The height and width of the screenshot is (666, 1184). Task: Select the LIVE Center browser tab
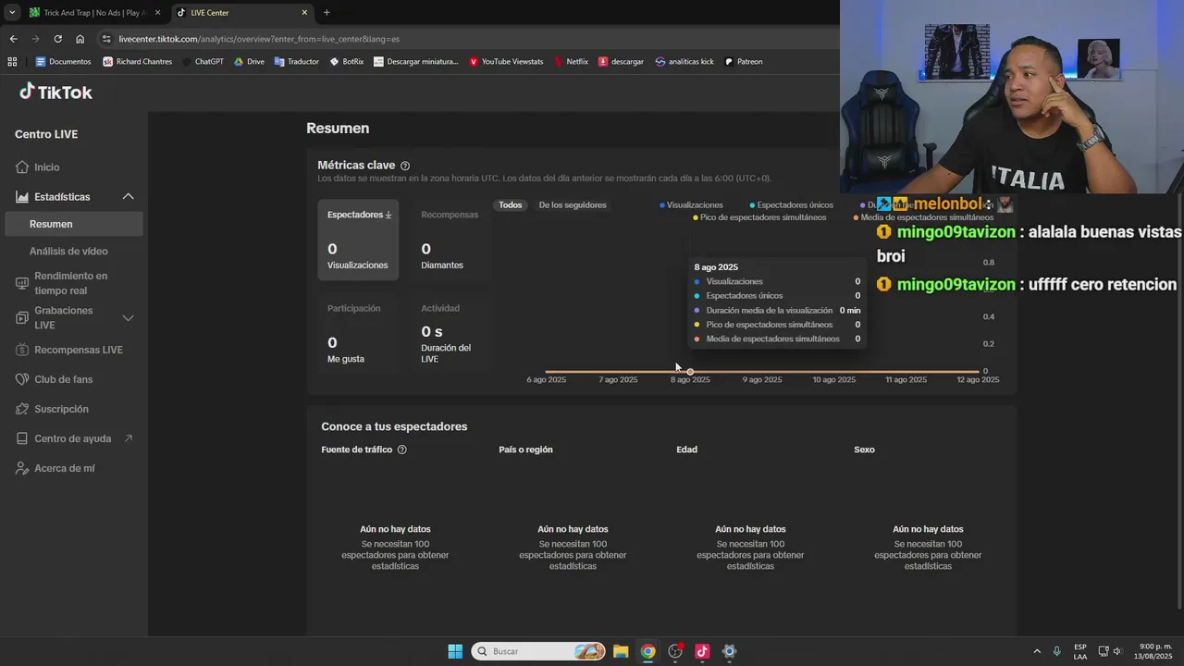[x=240, y=13]
